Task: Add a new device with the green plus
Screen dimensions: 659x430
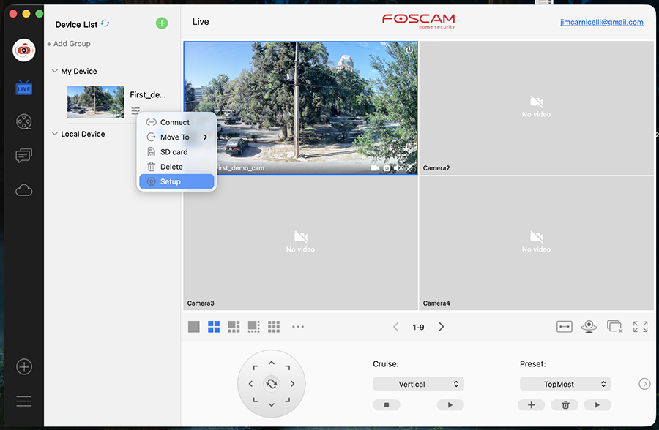Action: (162, 23)
